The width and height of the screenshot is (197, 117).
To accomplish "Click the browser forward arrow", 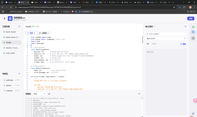I will click(x=7, y=7).
